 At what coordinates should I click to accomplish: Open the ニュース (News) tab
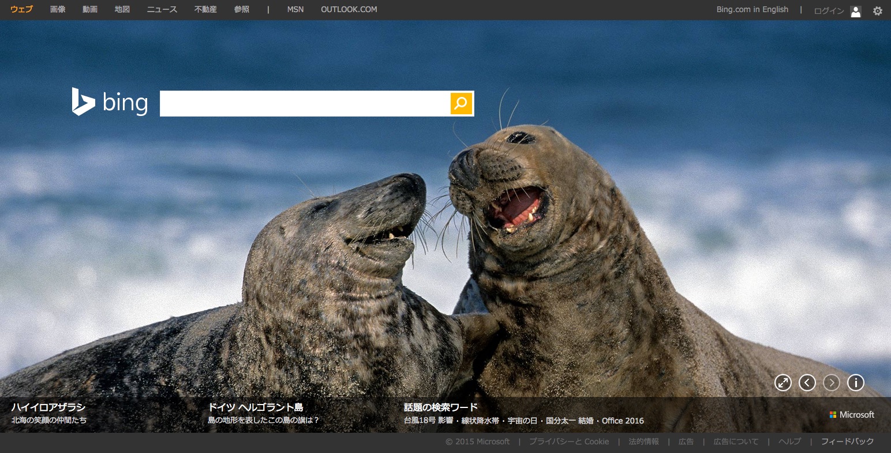(162, 9)
